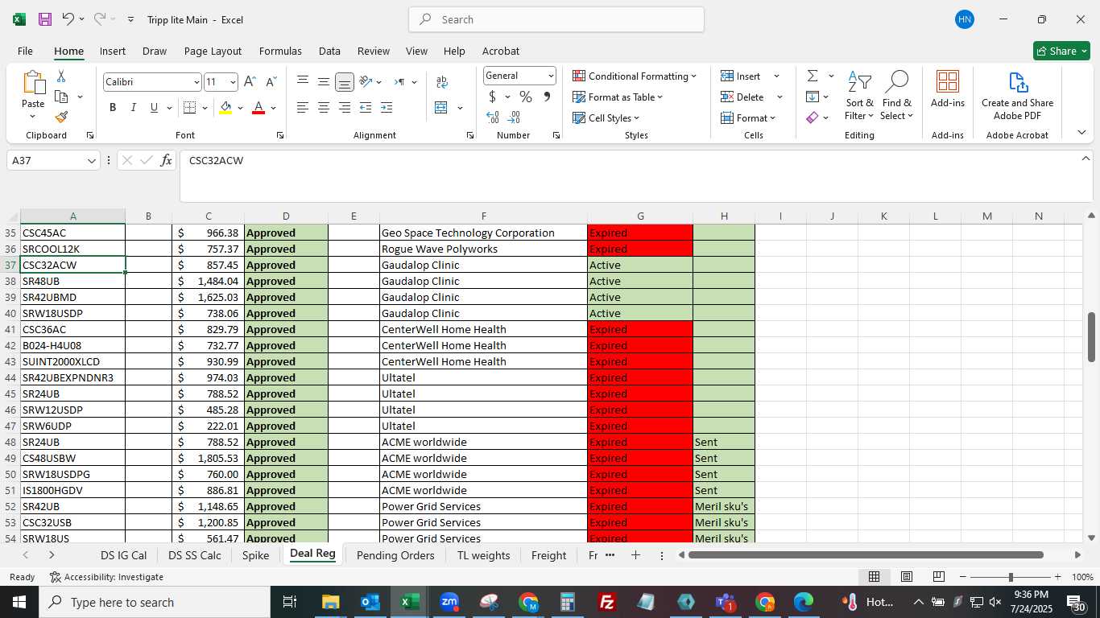Click the zoom slider handle
Viewport: 1100px width, 618px height.
1011,577
